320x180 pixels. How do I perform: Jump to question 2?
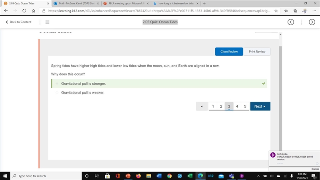pos(221,106)
